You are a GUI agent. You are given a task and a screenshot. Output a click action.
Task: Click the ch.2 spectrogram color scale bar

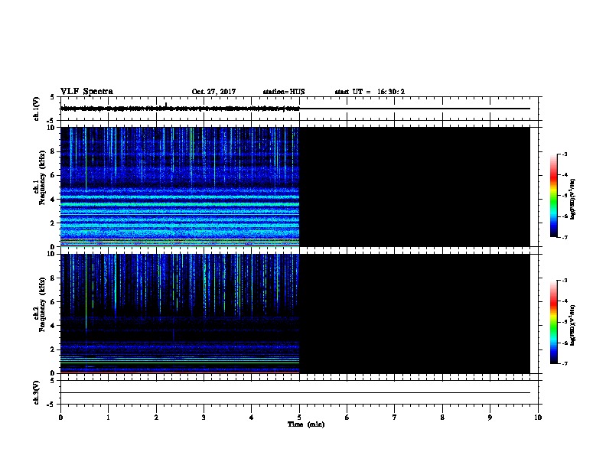click(554, 322)
